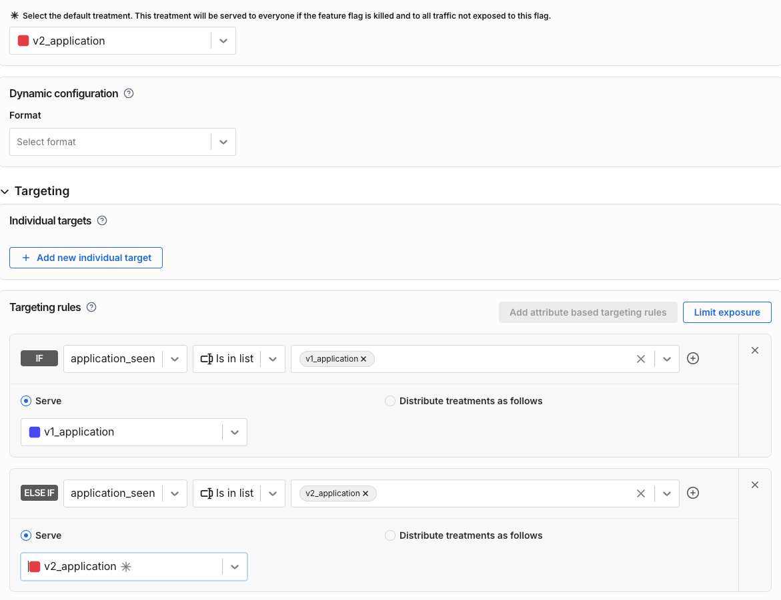The height and width of the screenshot is (600, 781).
Task: Open the Select format dropdown
Action: click(223, 142)
